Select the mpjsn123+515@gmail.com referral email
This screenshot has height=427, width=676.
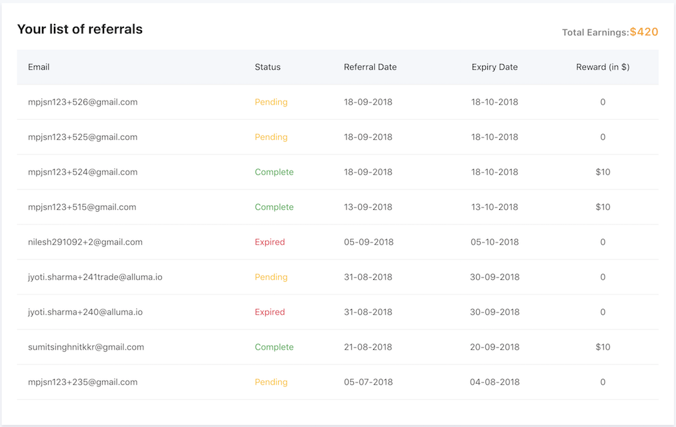pyautogui.click(x=82, y=207)
